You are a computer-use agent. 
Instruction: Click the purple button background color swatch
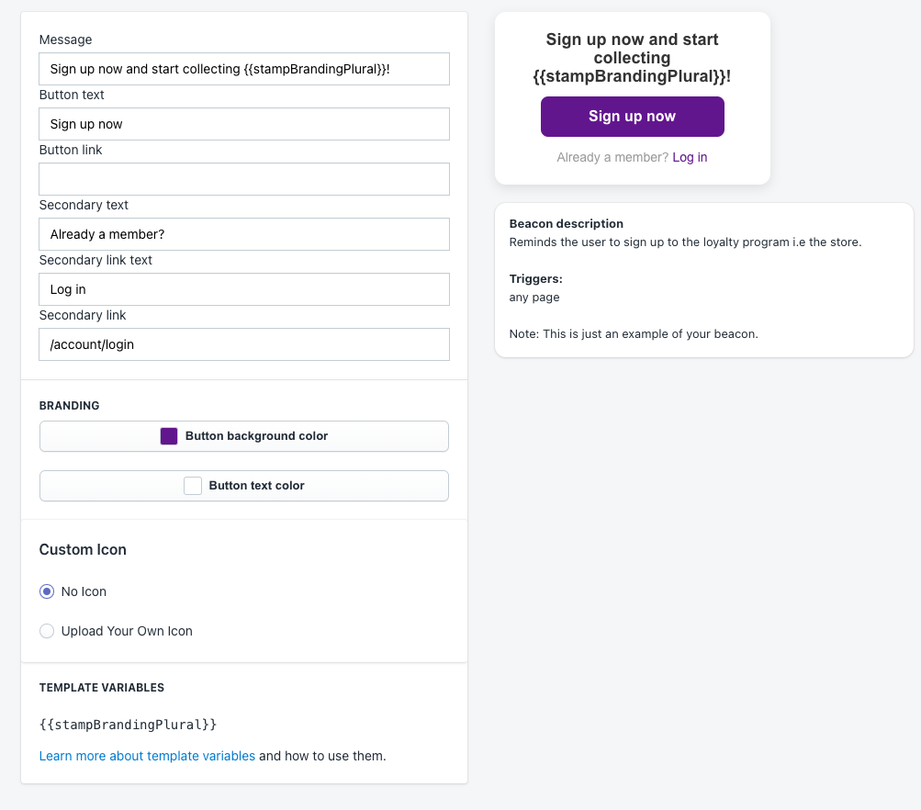click(x=169, y=436)
